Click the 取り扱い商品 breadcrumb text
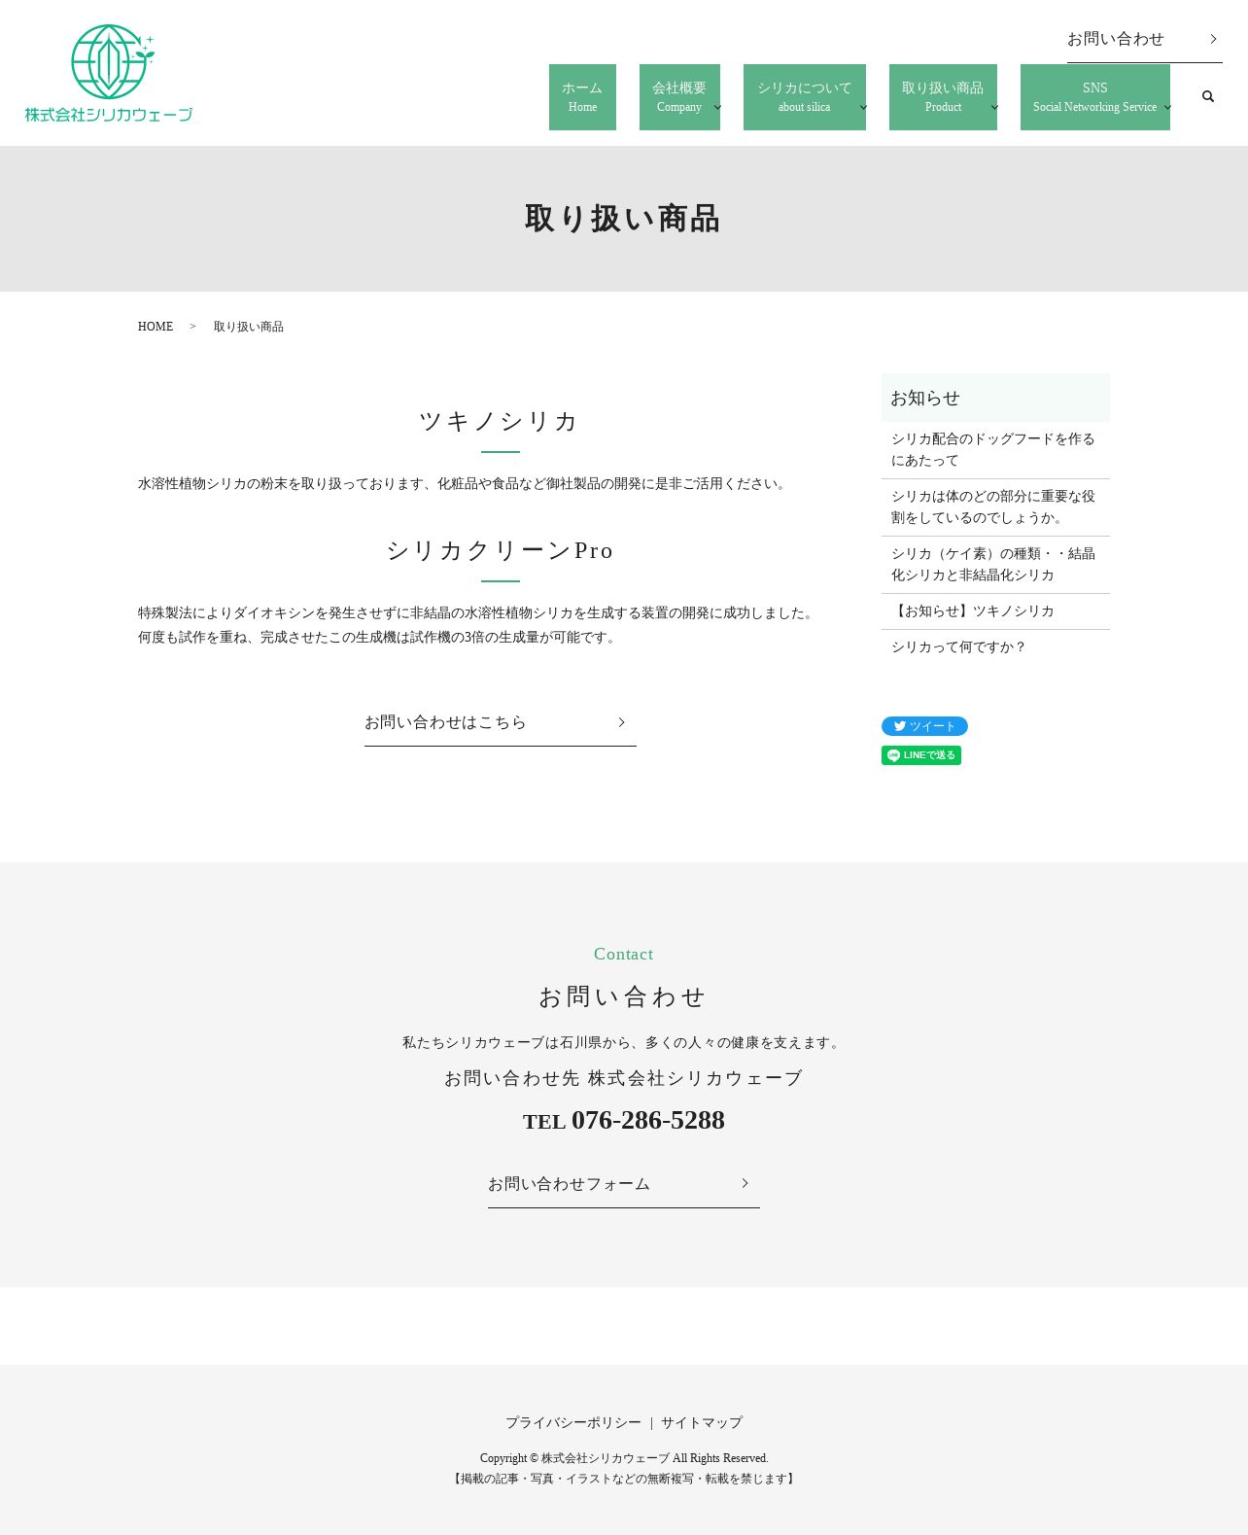 [249, 327]
